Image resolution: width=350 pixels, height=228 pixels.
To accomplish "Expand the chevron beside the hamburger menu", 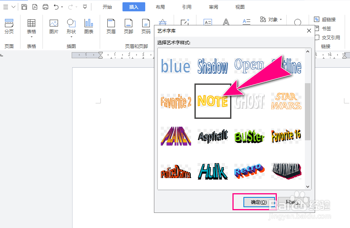I will [x=13, y=7].
